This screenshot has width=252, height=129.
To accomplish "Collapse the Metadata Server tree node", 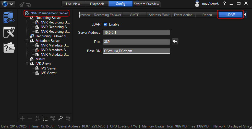I will click(x=27, y=41).
